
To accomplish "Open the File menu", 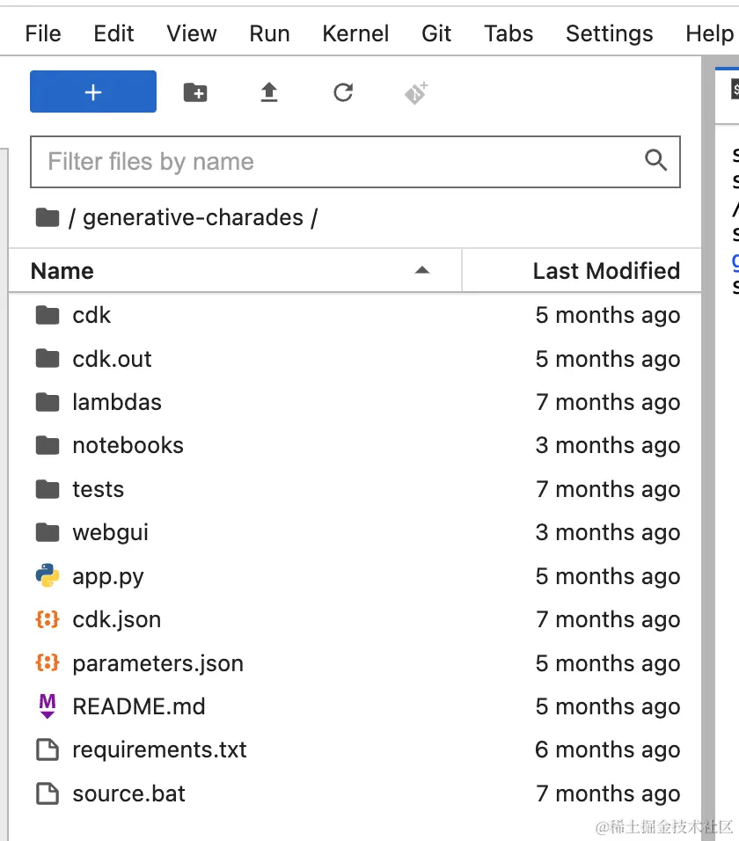I will pyautogui.click(x=43, y=33).
